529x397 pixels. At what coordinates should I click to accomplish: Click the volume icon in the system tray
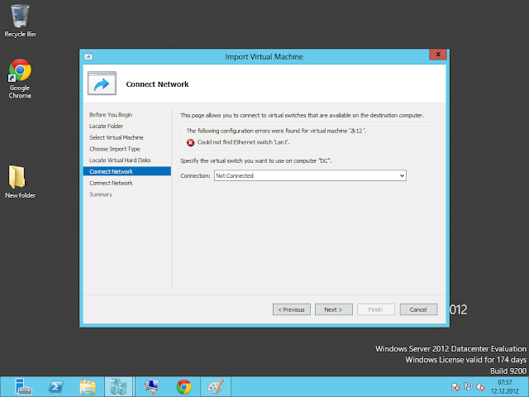479,386
